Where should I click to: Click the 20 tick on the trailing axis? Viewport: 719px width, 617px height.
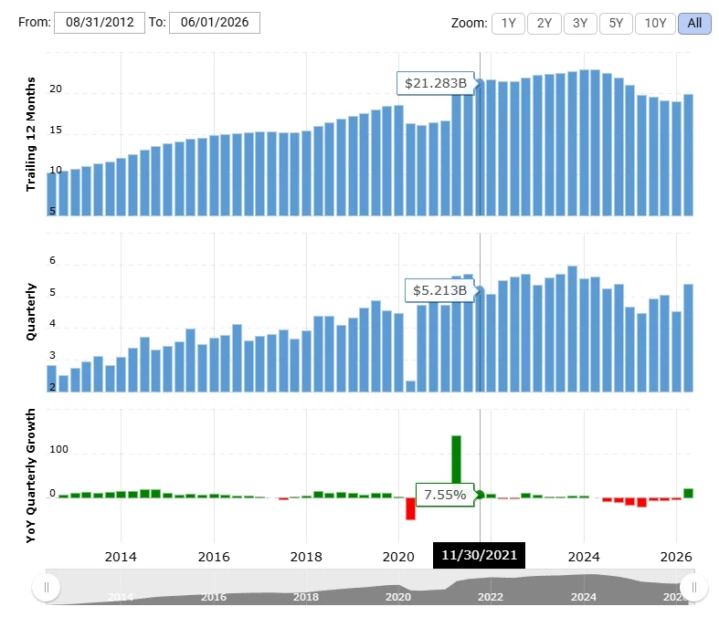[56, 89]
